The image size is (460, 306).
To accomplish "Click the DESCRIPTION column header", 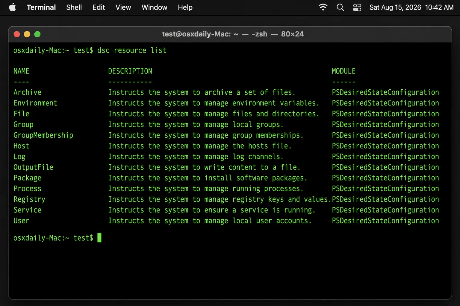I will pos(130,71).
